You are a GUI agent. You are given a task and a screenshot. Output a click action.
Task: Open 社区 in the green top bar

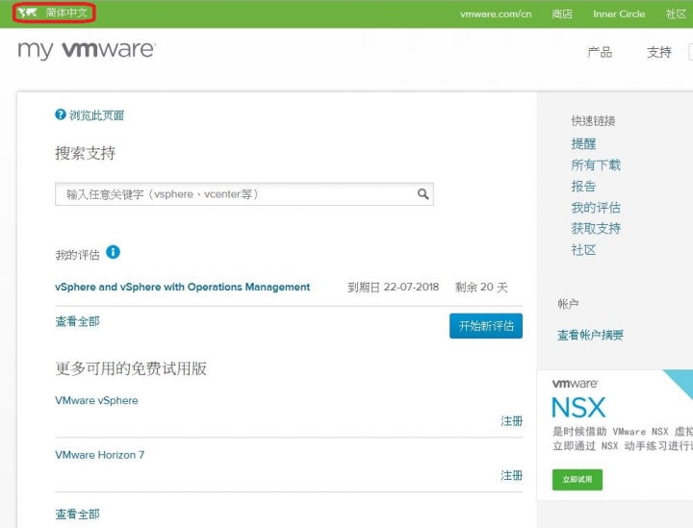[x=677, y=14]
